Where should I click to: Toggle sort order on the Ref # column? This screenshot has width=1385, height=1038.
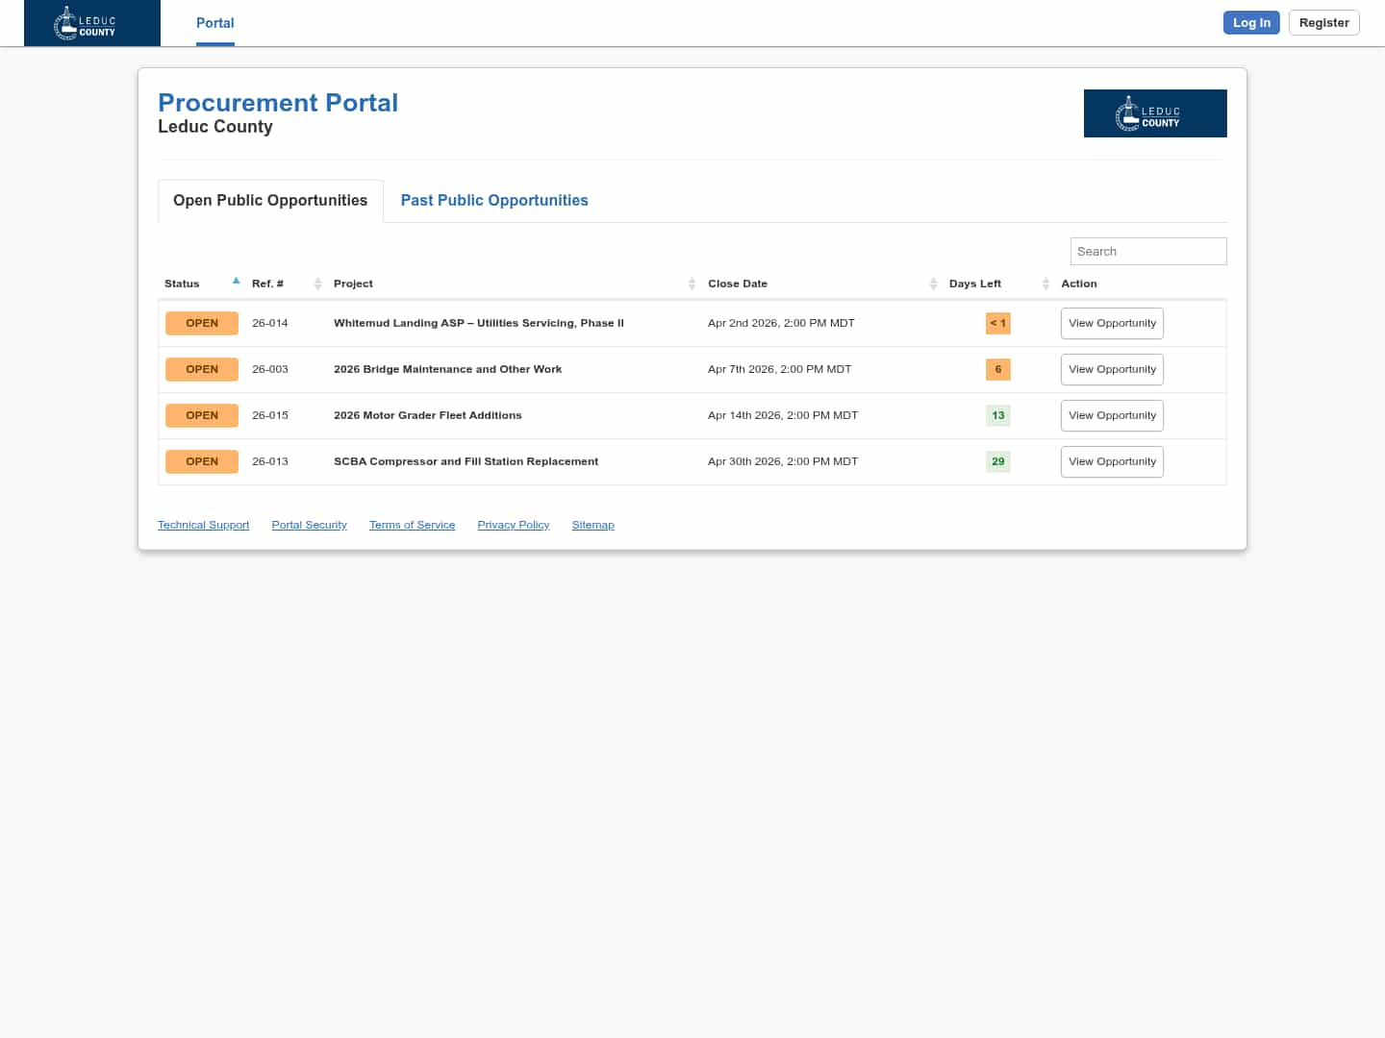click(317, 283)
